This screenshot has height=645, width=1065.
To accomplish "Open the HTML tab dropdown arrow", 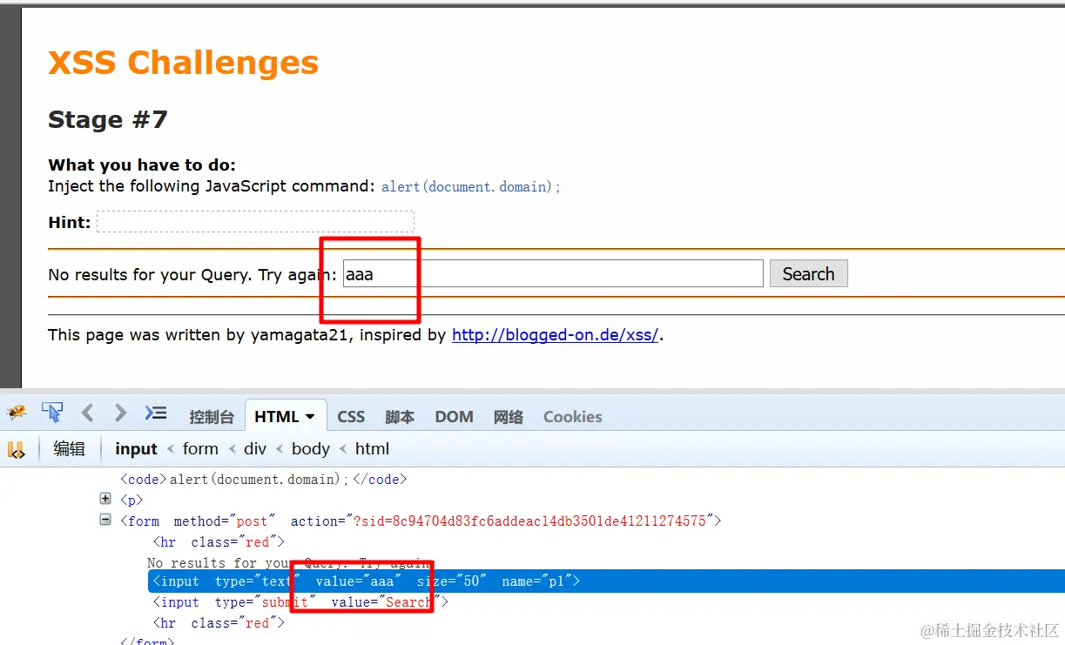I will tap(309, 417).
